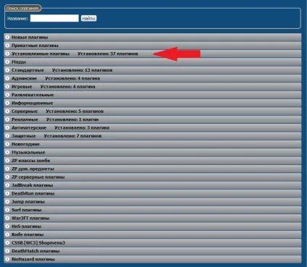Viewport: 307px width, 267px height.
Task: Click the plus icon beside CSSB [WC3] Shopmenu3
Action: click(x=7, y=242)
